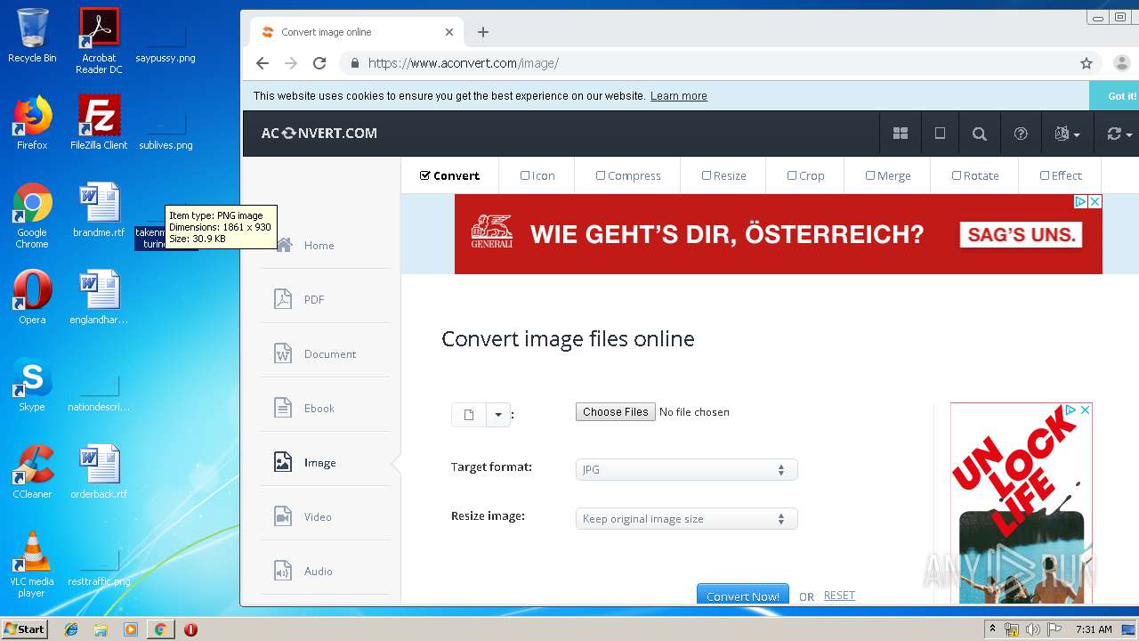The image size is (1139, 641).
Task: Click the RESET link
Action: pos(839,596)
